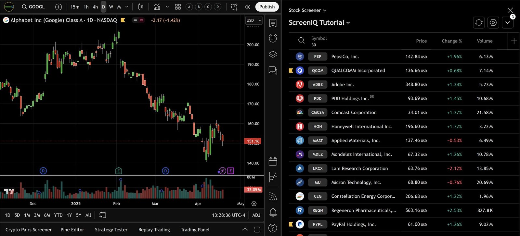Viewport: 520px width, 236px height.
Task: Switch to the 1h timeframe
Action: pos(86,7)
